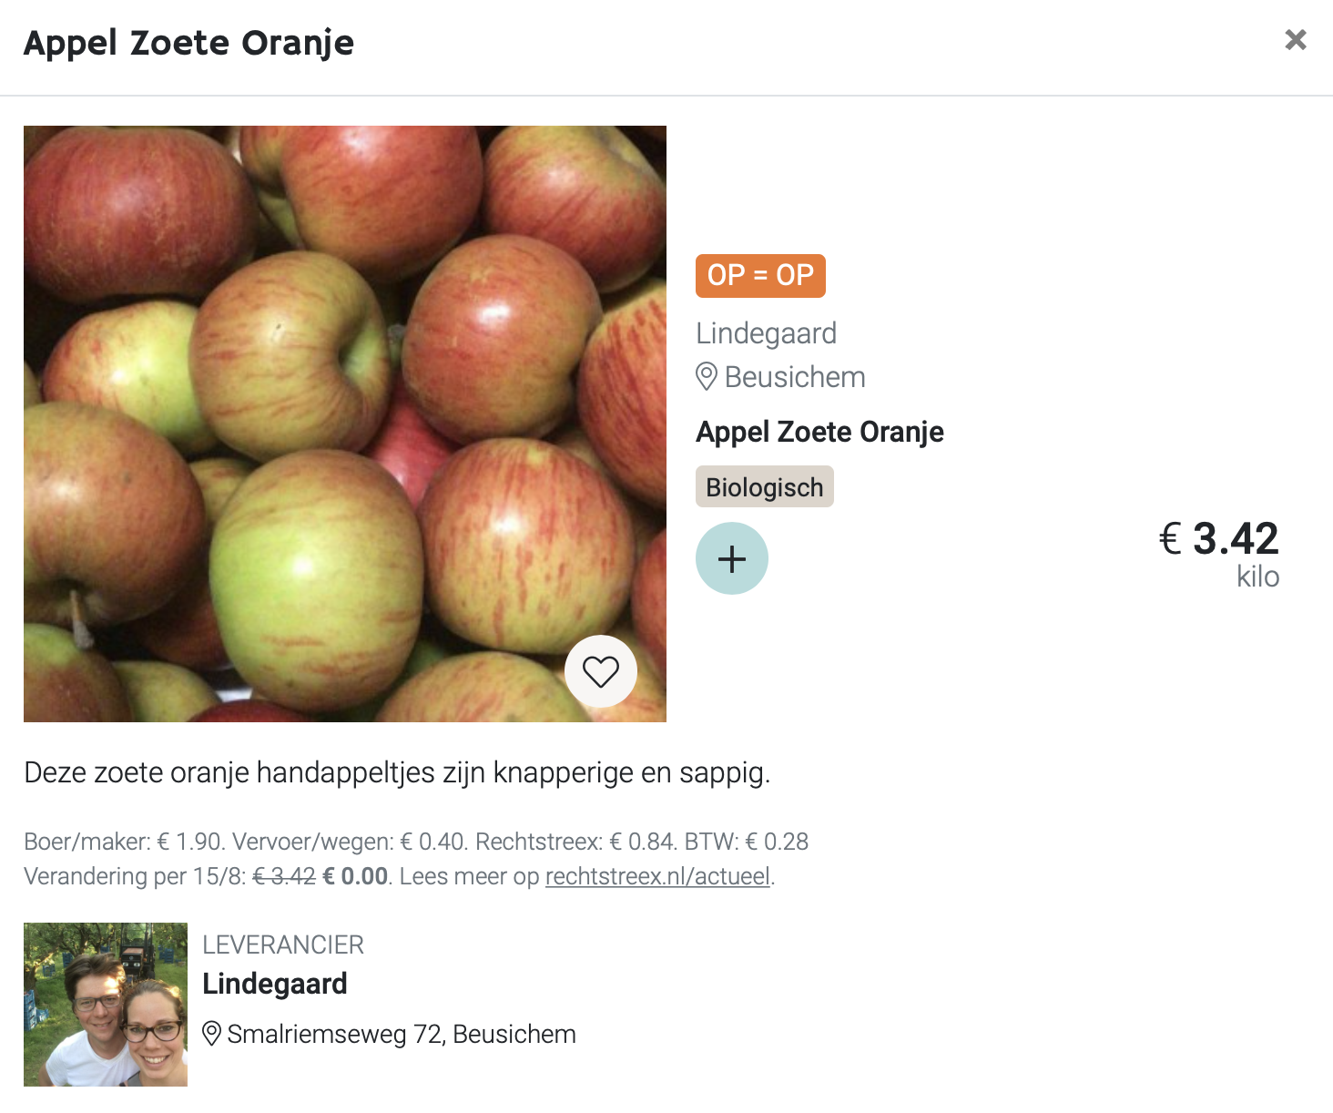Click the OP = OP orange badge

pyautogui.click(x=760, y=275)
